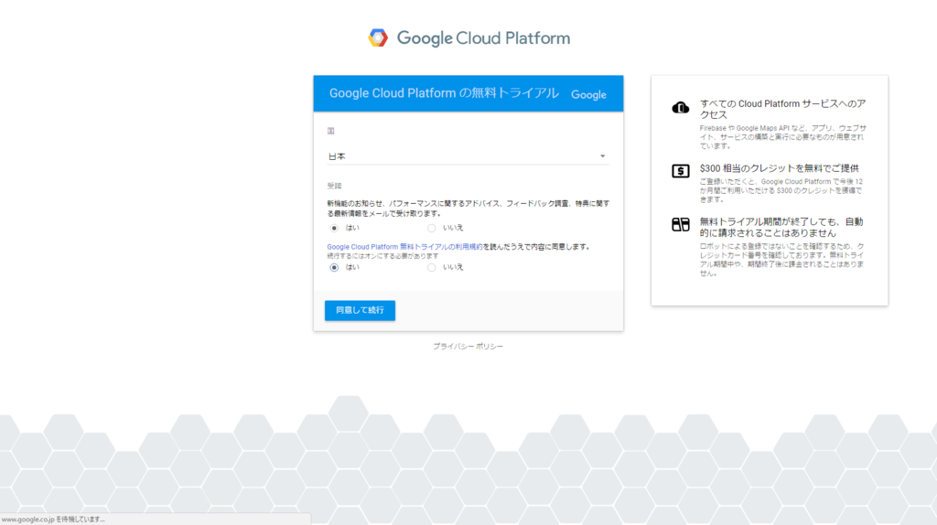Screen dimensions: 937x525
Task: Select いいえ for terms of service agreement
Action: tap(432, 267)
